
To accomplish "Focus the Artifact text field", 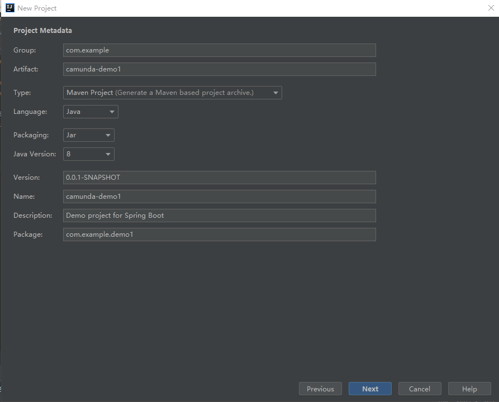I will pos(219,69).
